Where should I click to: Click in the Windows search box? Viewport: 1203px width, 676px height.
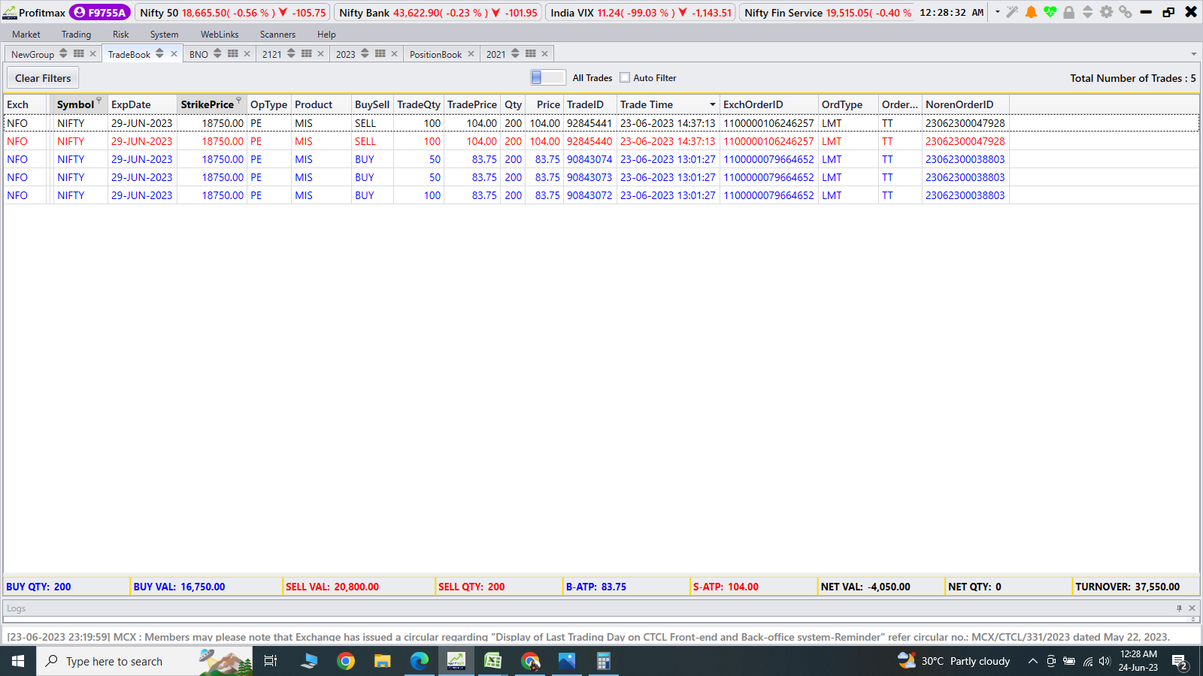pyautogui.click(x=144, y=661)
